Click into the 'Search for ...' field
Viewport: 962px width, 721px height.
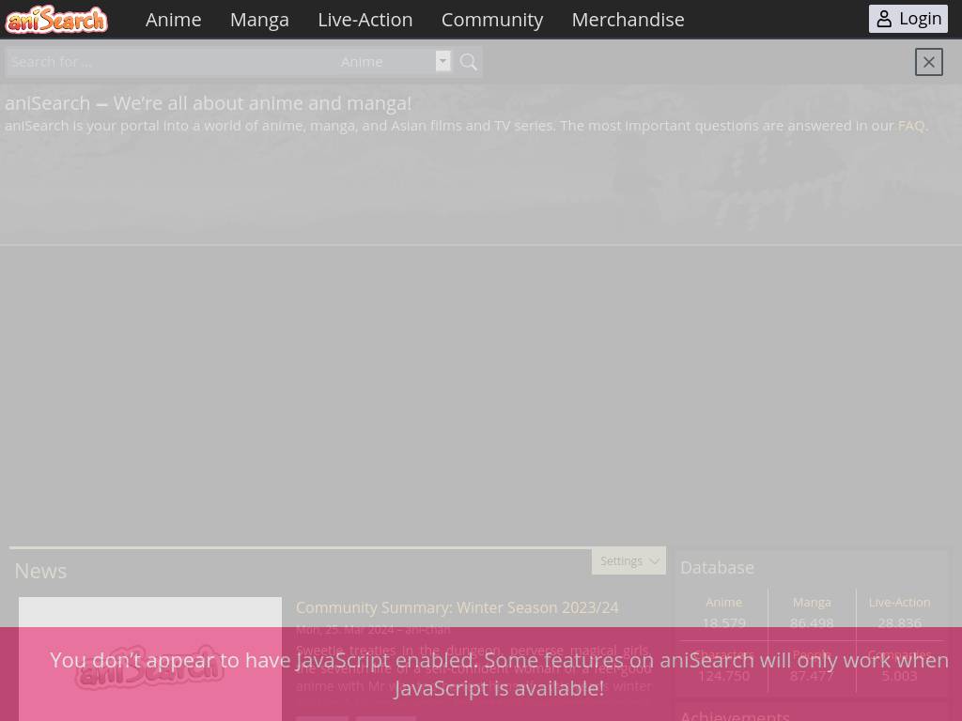tap(169, 62)
